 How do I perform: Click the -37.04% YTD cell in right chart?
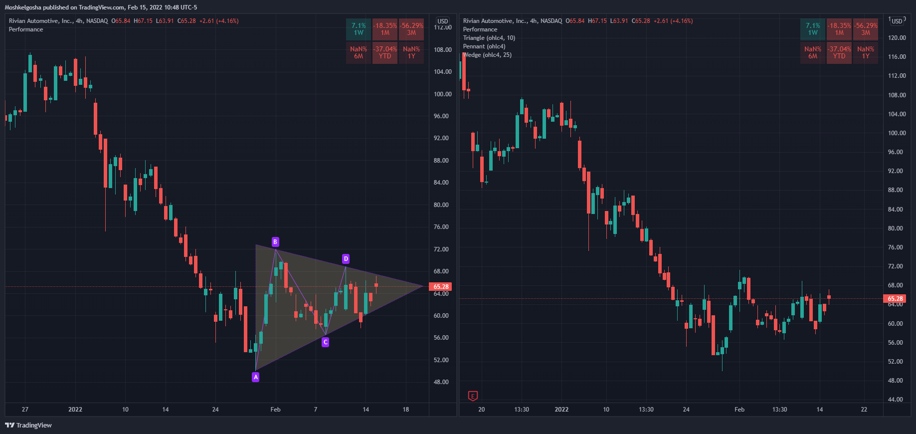tap(839, 52)
